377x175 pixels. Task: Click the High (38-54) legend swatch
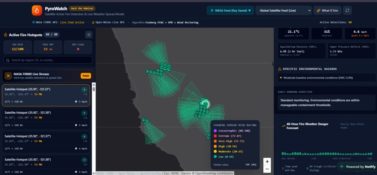[x=215, y=146]
